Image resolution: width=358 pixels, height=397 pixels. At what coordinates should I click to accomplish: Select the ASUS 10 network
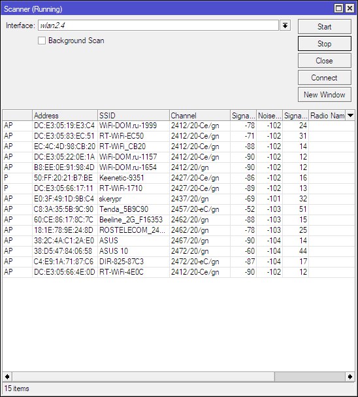point(179,251)
